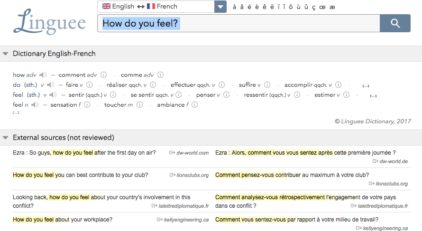Open info icon next to "comment"

click(103, 75)
